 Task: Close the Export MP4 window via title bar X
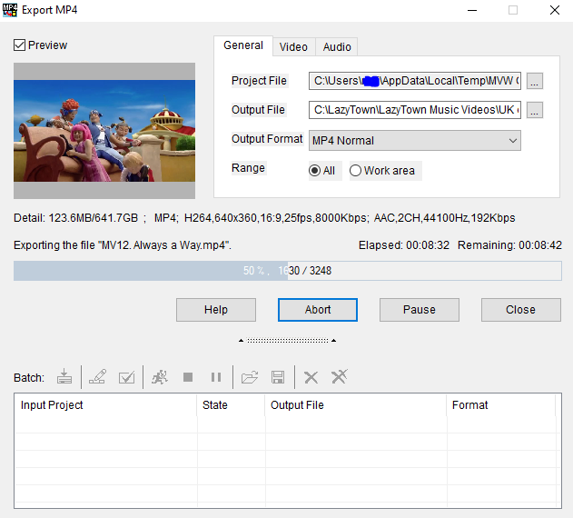pyautogui.click(x=555, y=10)
